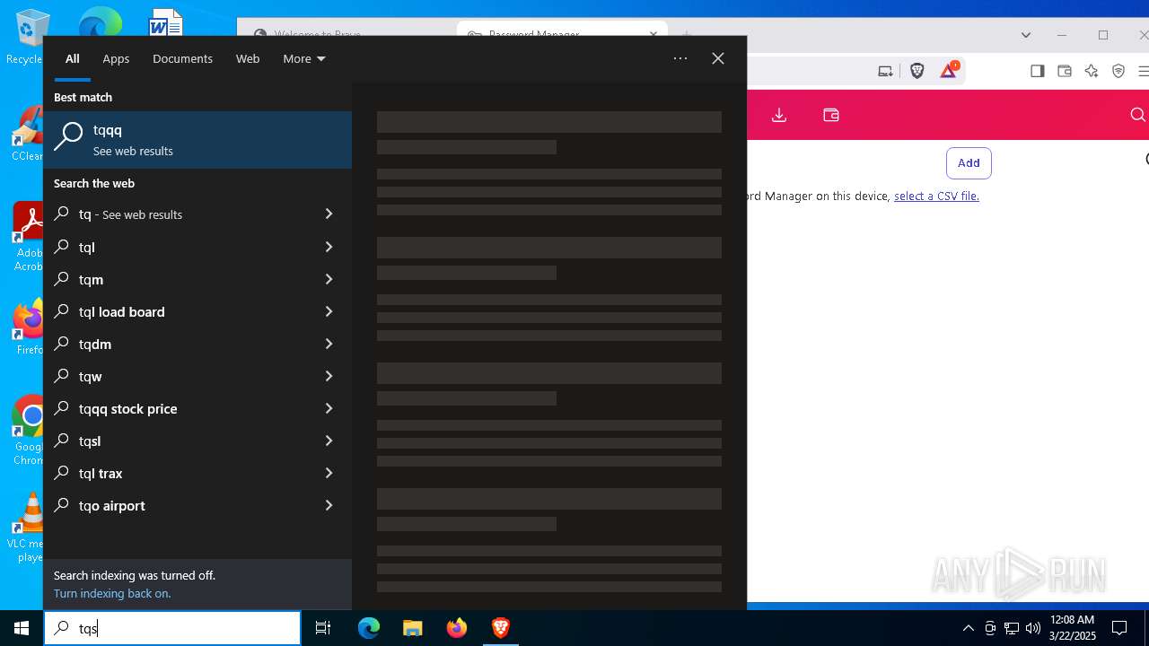Viewport: 1149px width, 646px height.
Task: Click Brave Shields lion icon in address bar
Action: point(917,71)
